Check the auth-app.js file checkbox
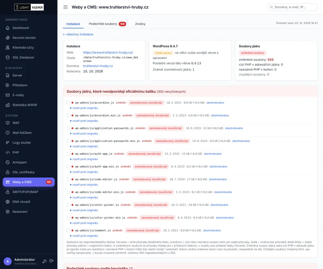Image resolution: width=323 pixels, height=269 pixels. pyautogui.click(x=68, y=154)
